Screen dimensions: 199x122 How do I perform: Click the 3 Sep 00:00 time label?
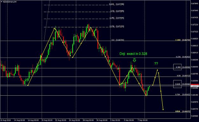(x=115, y=120)
